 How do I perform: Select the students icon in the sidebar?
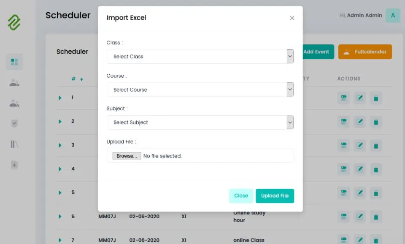tap(14, 82)
